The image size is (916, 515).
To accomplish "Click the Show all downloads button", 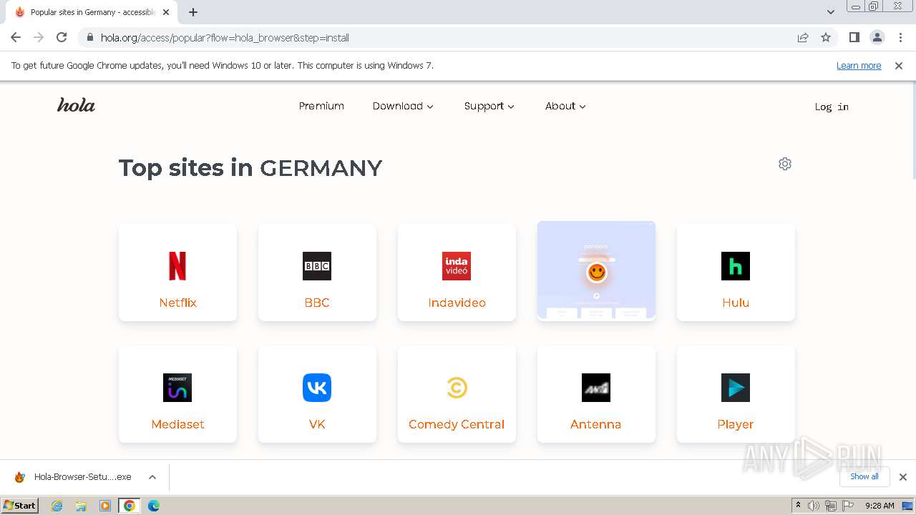I will pyautogui.click(x=864, y=476).
